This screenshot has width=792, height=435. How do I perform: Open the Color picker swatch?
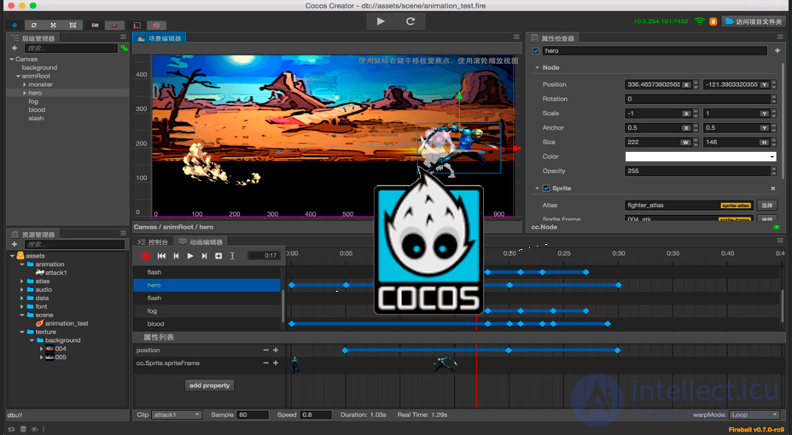701,156
